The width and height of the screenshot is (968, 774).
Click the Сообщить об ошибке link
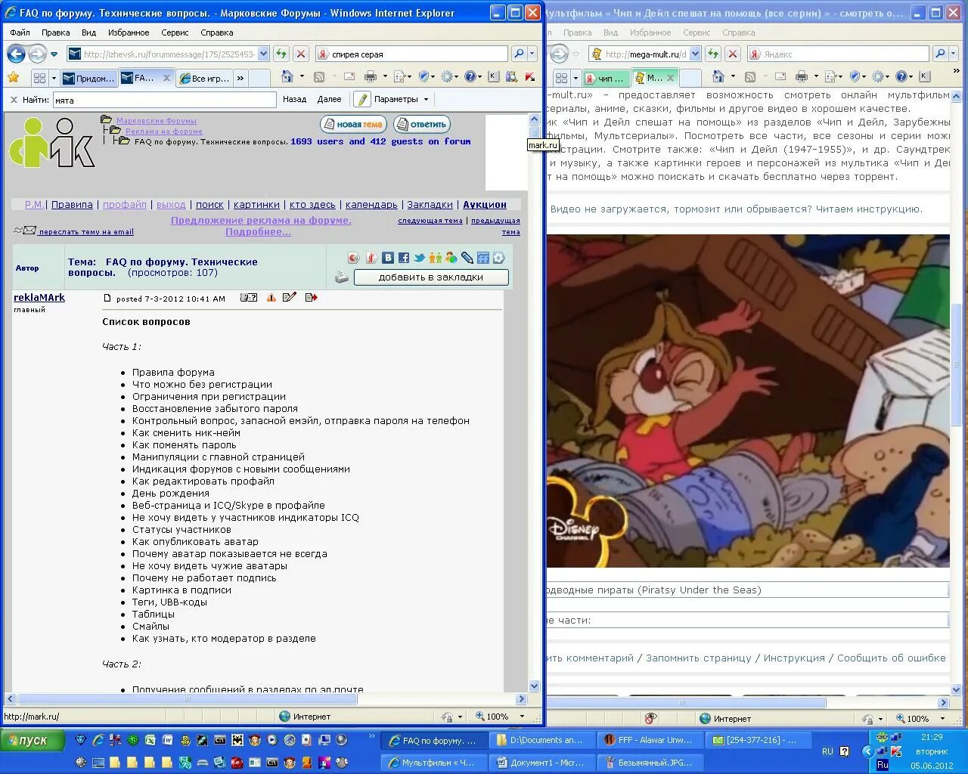point(891,658)
